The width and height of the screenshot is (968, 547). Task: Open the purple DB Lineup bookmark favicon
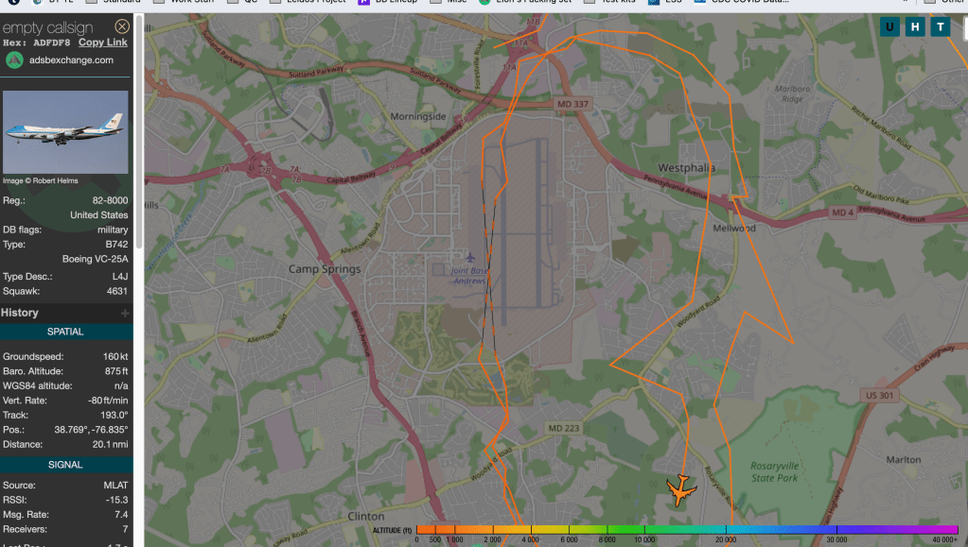pyautogui.click(x=363, y=2)
